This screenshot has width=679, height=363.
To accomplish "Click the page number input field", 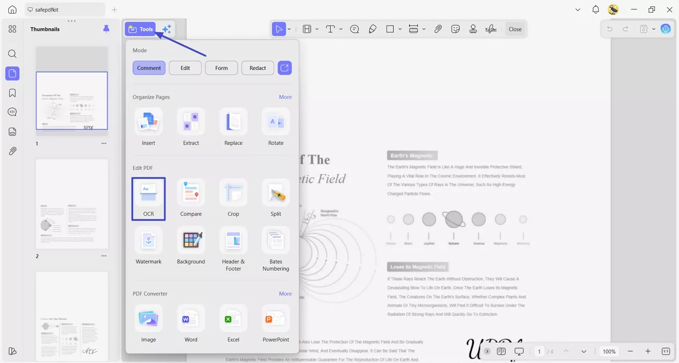I will point(539,352).
